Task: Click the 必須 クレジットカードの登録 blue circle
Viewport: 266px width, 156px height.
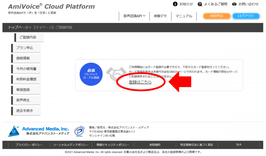Action: pyautogui.click(x=91, y=74)
